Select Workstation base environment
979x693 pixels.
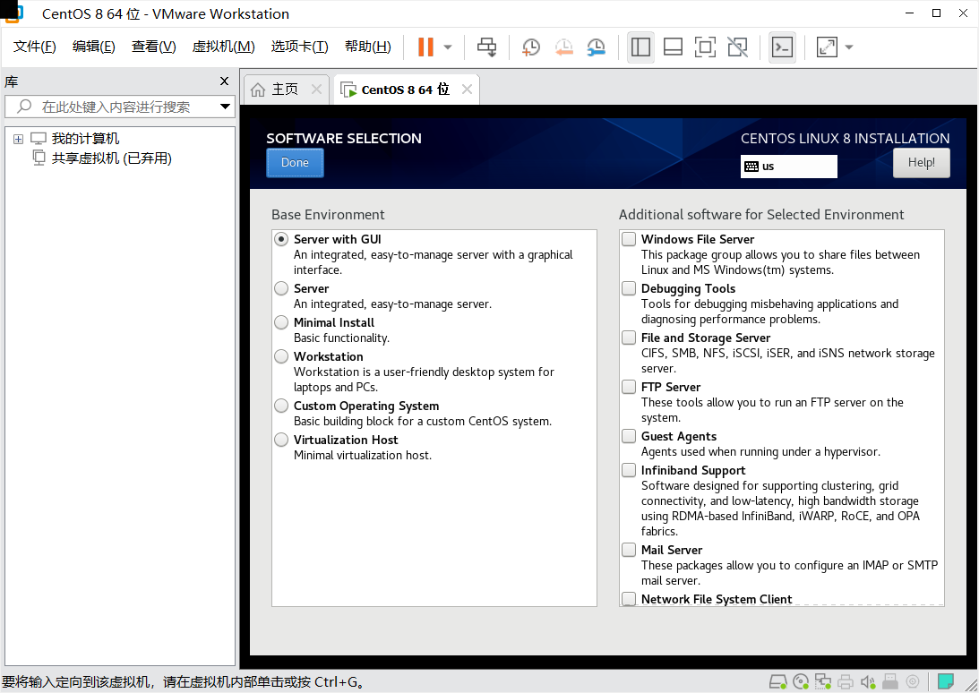point(281,356)
